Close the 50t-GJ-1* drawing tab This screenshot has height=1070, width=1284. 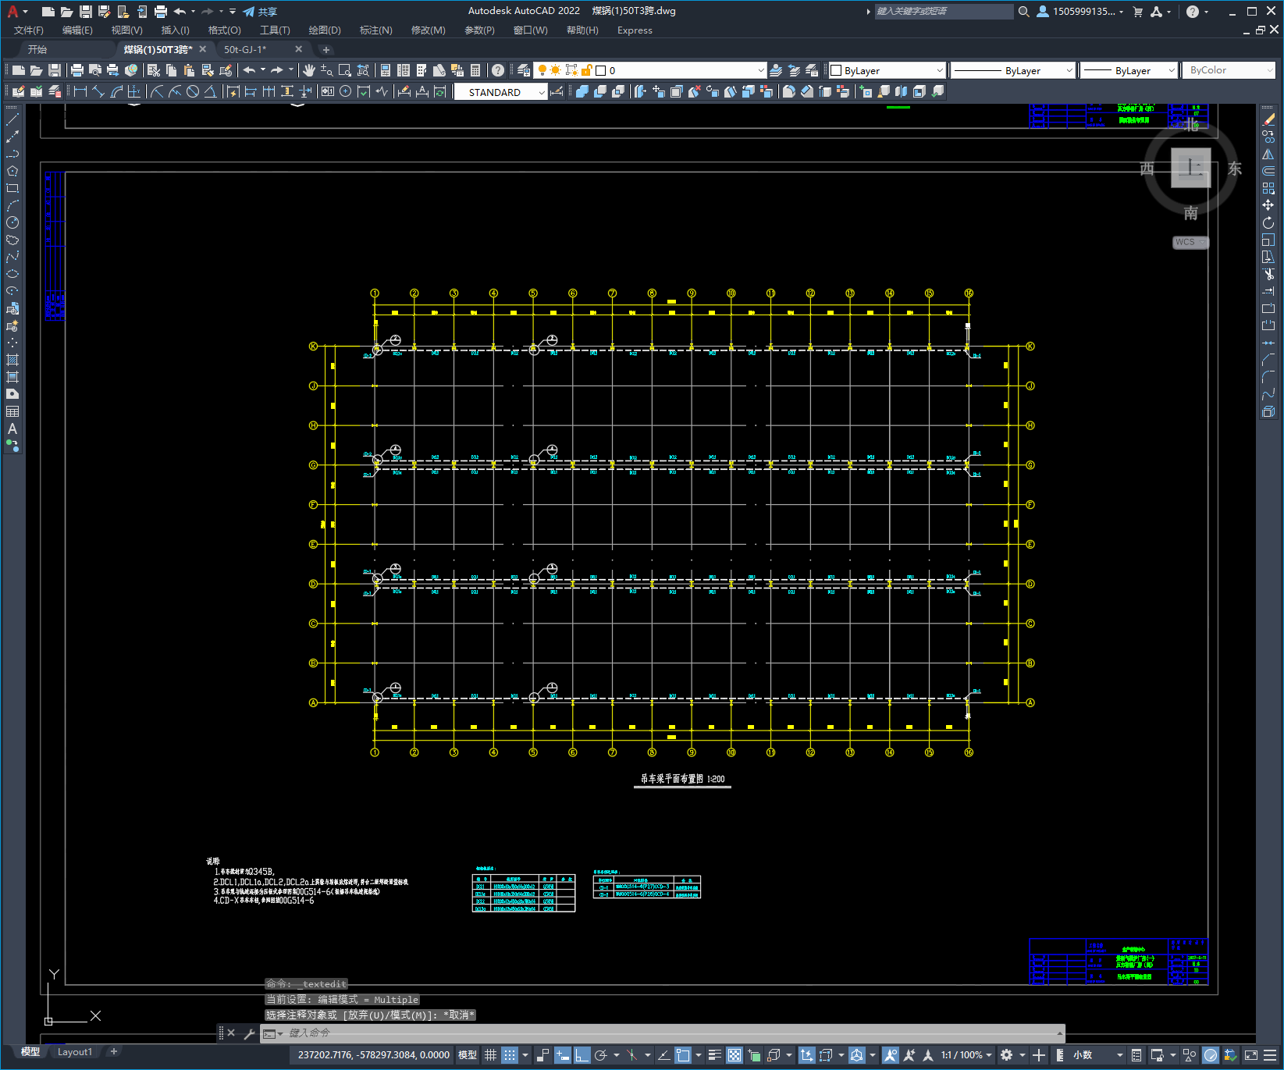[298, 49]
